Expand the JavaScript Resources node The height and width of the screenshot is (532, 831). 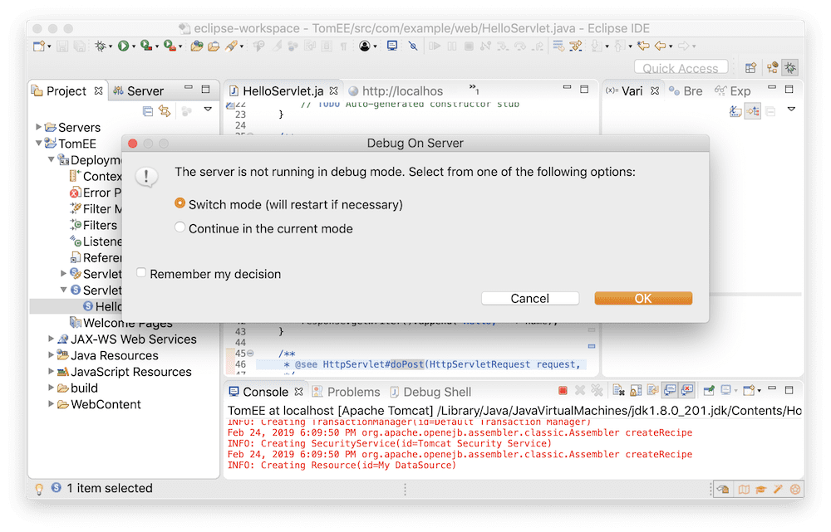tap(52, 371)
